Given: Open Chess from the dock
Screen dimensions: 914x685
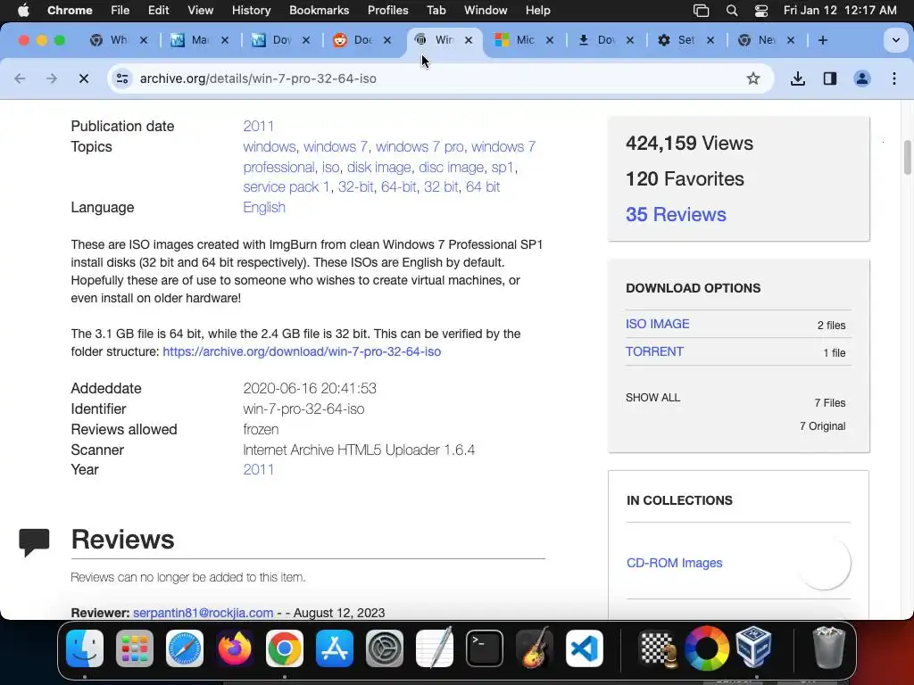Looking at the screenshot, I should tap(658, 648).
